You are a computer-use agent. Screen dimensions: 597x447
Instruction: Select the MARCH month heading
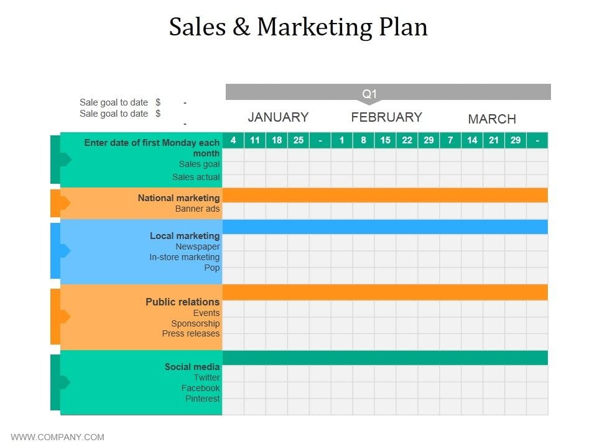point(492,119)
